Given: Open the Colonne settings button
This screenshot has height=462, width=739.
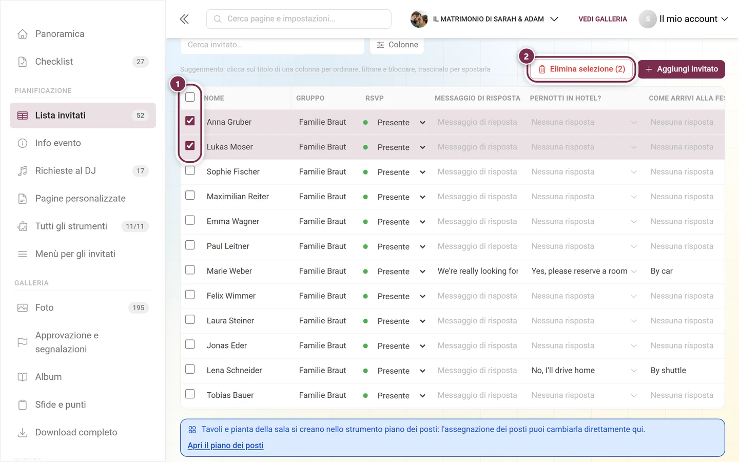Looking at the screenshot, I should click(397, 45).
